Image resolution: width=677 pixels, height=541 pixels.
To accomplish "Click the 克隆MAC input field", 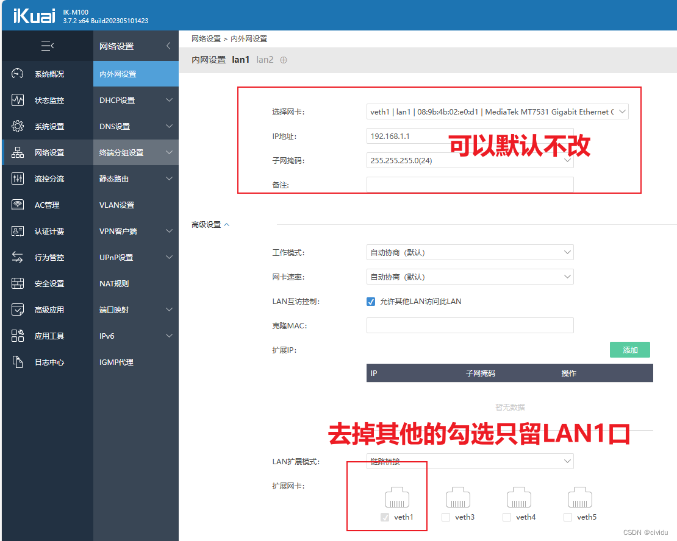I will click(470, 325).
